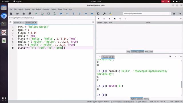Image resolution: width=183 pixels, height=103 pixels.
Task: Switch to Files pane tab
Action: click(151, 51)
